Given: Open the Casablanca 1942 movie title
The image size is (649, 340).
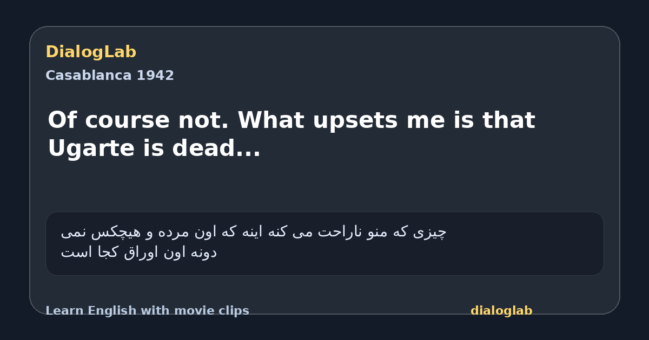Looking at the screenshot, I should [x=110, y=76].
